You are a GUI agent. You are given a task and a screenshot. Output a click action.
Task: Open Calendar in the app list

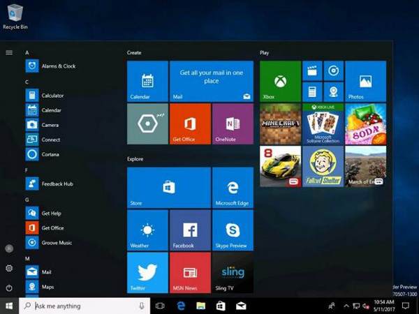click(x=43, y=110)
